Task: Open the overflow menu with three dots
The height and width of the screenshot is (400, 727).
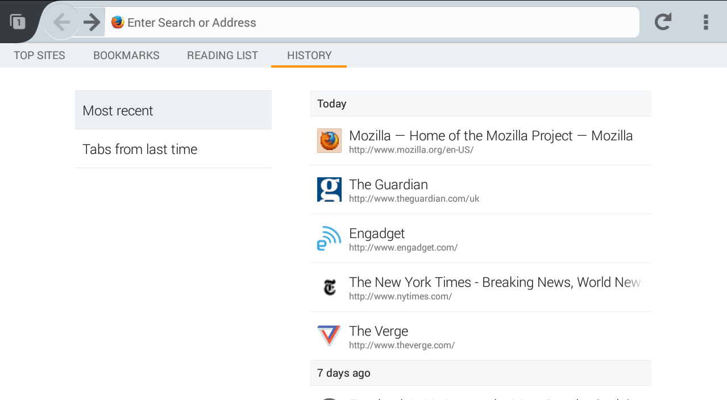Action: coord(705,22)
